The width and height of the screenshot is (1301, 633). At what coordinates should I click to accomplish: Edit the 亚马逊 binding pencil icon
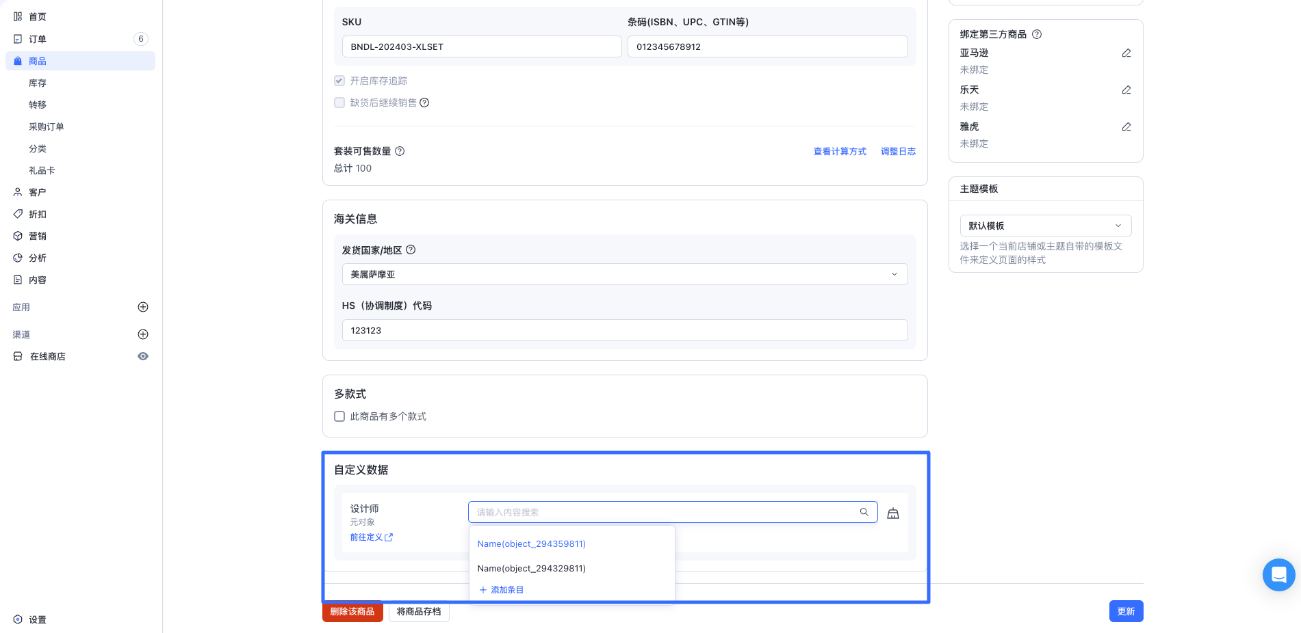[x=1126, y=53]
